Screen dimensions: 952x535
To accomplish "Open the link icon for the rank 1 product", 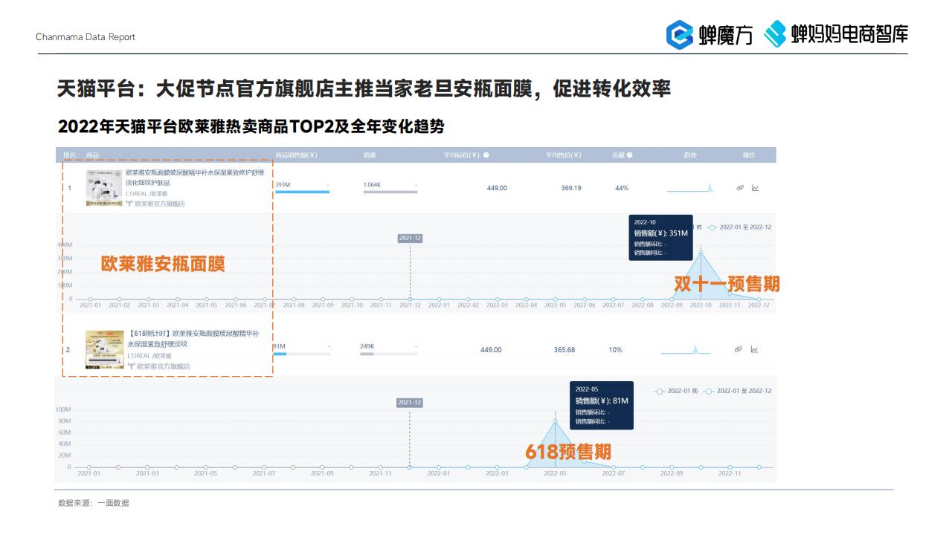I will pyautogui.click(x=740, y=188).
